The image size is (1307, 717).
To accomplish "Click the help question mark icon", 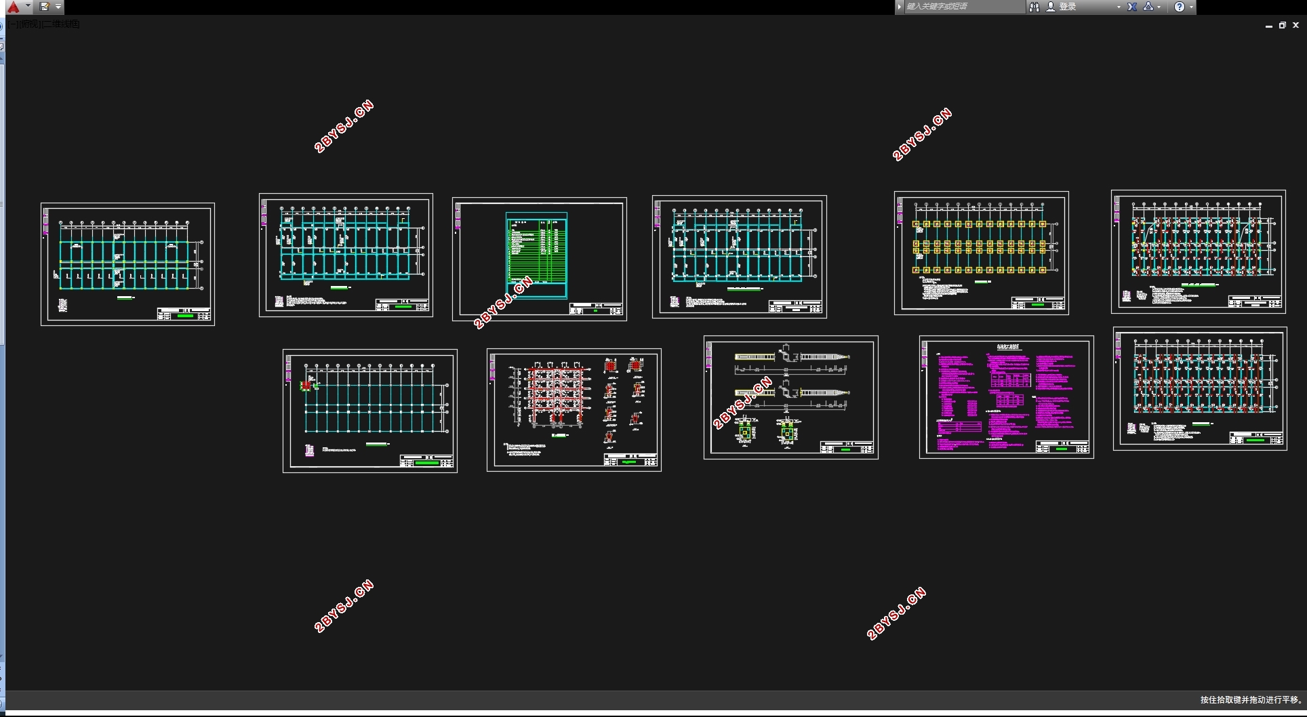I will point(1180,7).
